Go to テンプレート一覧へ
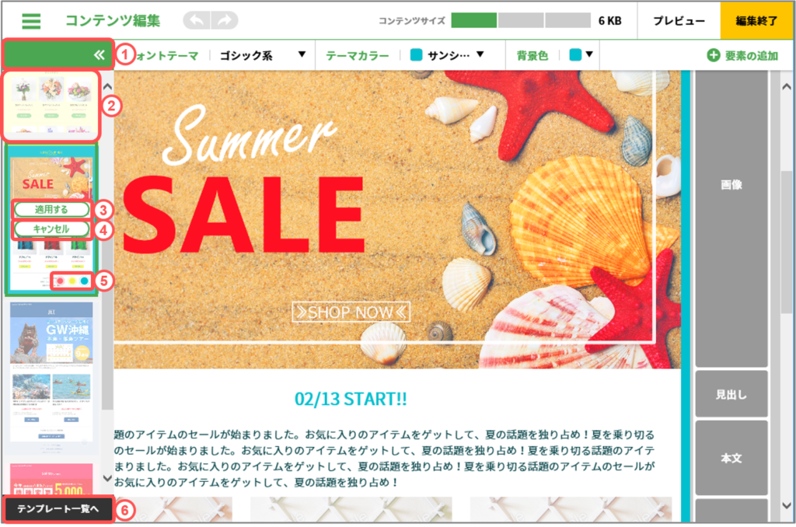This screenshot has height=527, width=796. pyautogui.click(x=58, y=508)
